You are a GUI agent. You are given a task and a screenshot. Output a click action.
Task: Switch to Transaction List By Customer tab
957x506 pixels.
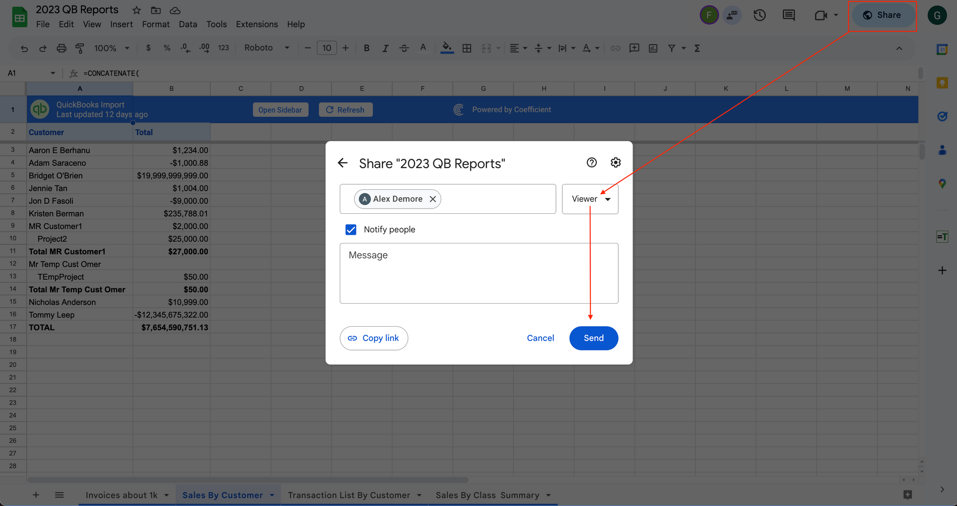point(349,495)
